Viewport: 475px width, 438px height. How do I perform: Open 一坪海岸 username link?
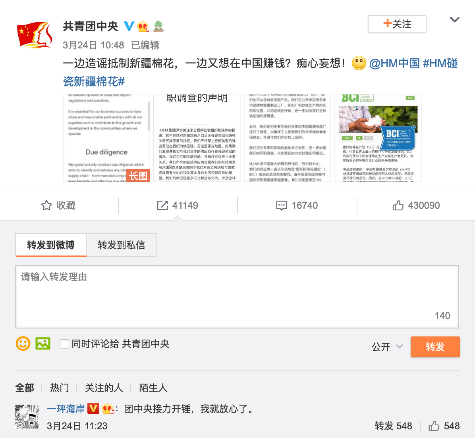pyautogui.click(x=66, y=409)
